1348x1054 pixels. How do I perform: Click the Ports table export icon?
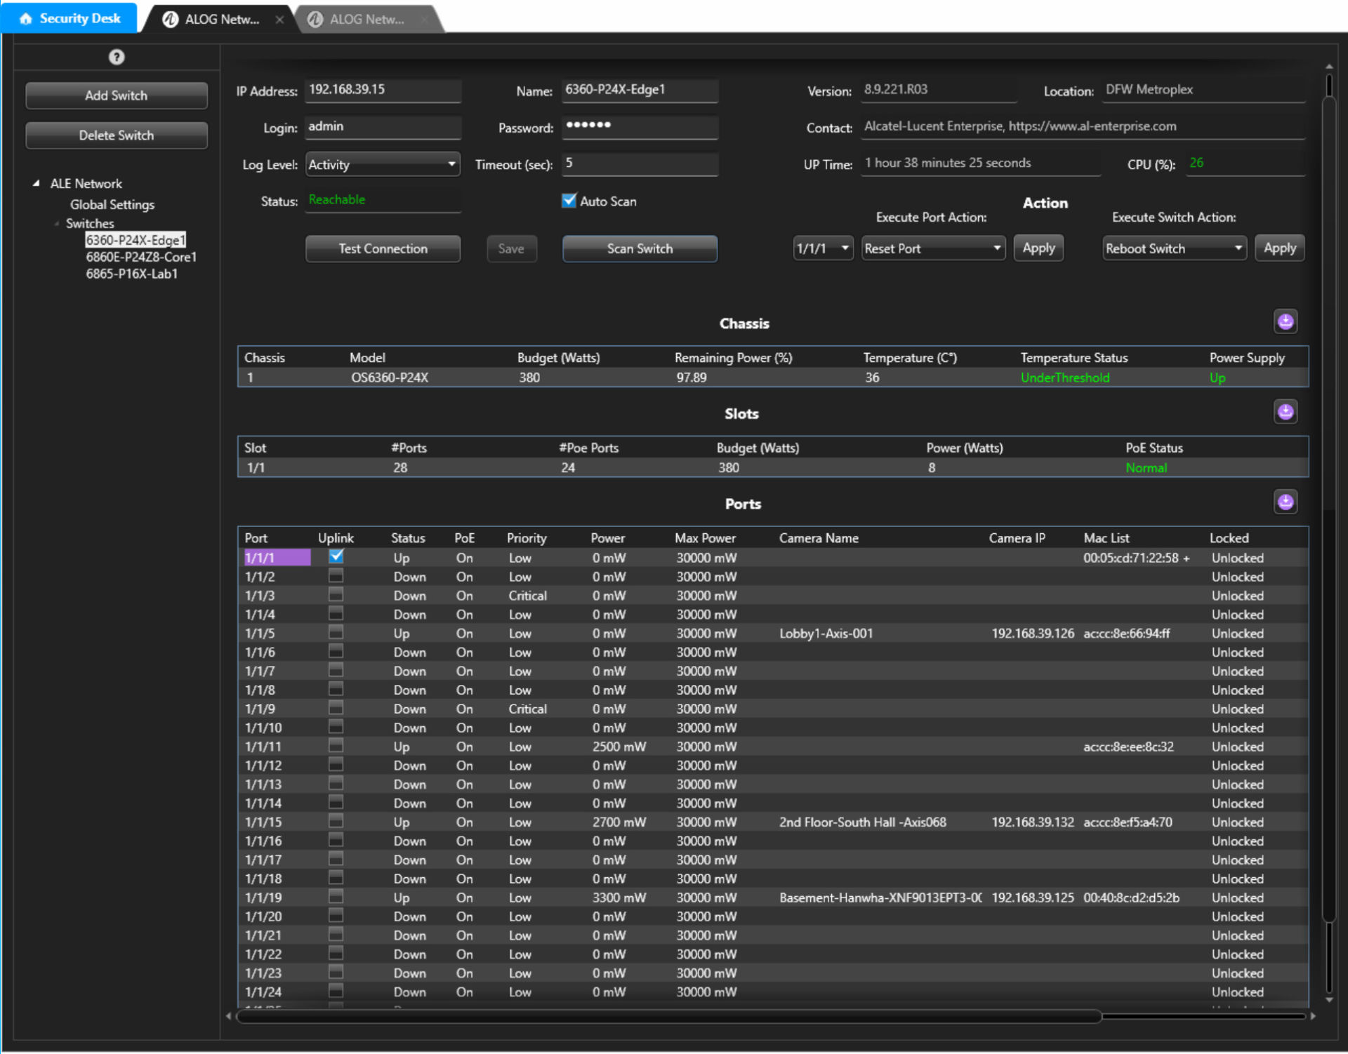click(1285, 502)
